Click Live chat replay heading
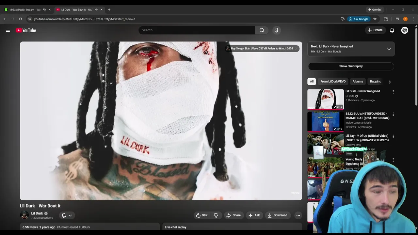The width and height of the screenshot is (418, 235). click(175, 227)
